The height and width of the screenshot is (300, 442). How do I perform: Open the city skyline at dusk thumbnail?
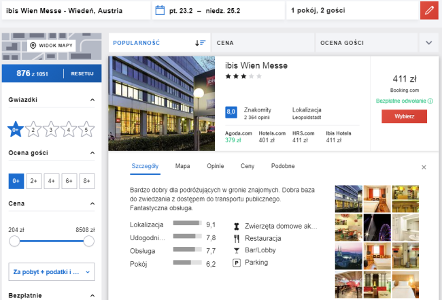coord(348,256)
